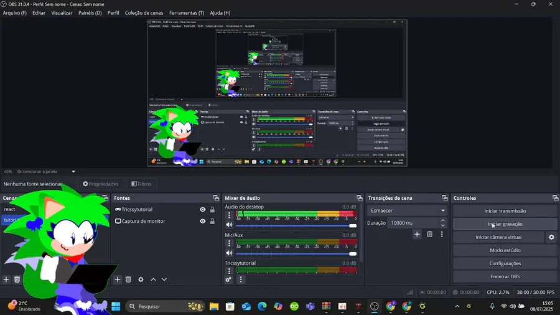This screenshot has width=560, height=315.
Task: Add a new source in Fontes panel
Action: tap(118, 280)
